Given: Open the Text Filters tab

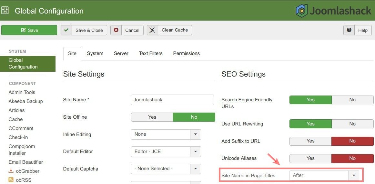Looking at the screenshot, I should 151,53.
